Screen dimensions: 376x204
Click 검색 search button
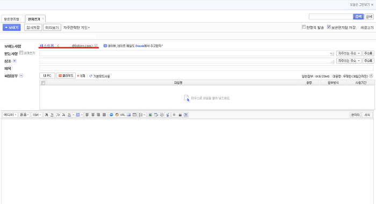tap(358, 17)
